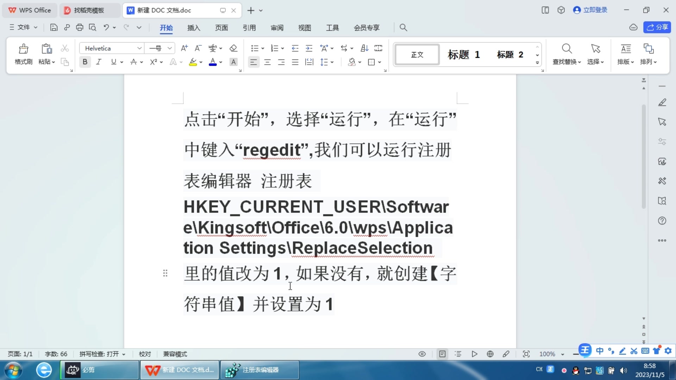Click the 分享 share button
This screenshot has width=676, height=380.
(x=657, y=27)
